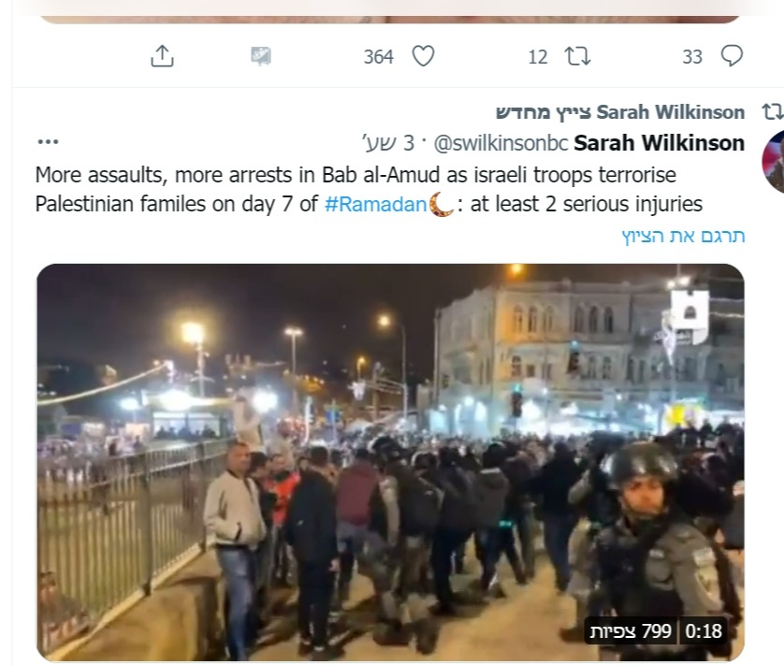
Task: Click the Sarah Wilkinson retweeted header text
Action: point(620,112)
